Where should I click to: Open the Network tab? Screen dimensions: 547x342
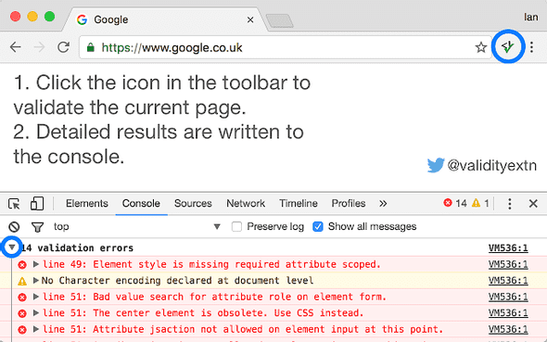pos(246,203)
